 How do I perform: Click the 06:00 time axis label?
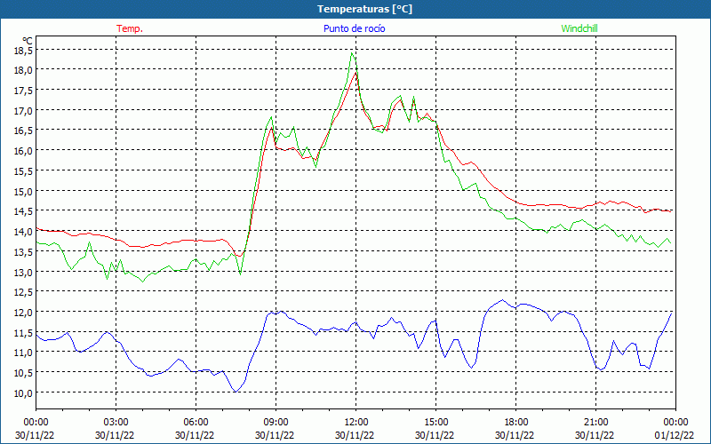coord(196,423)
